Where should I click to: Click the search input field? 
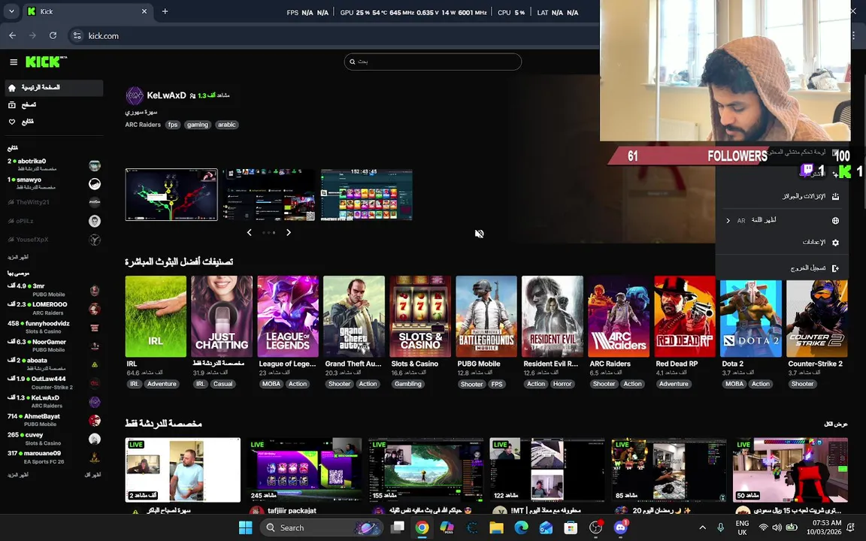432,62
